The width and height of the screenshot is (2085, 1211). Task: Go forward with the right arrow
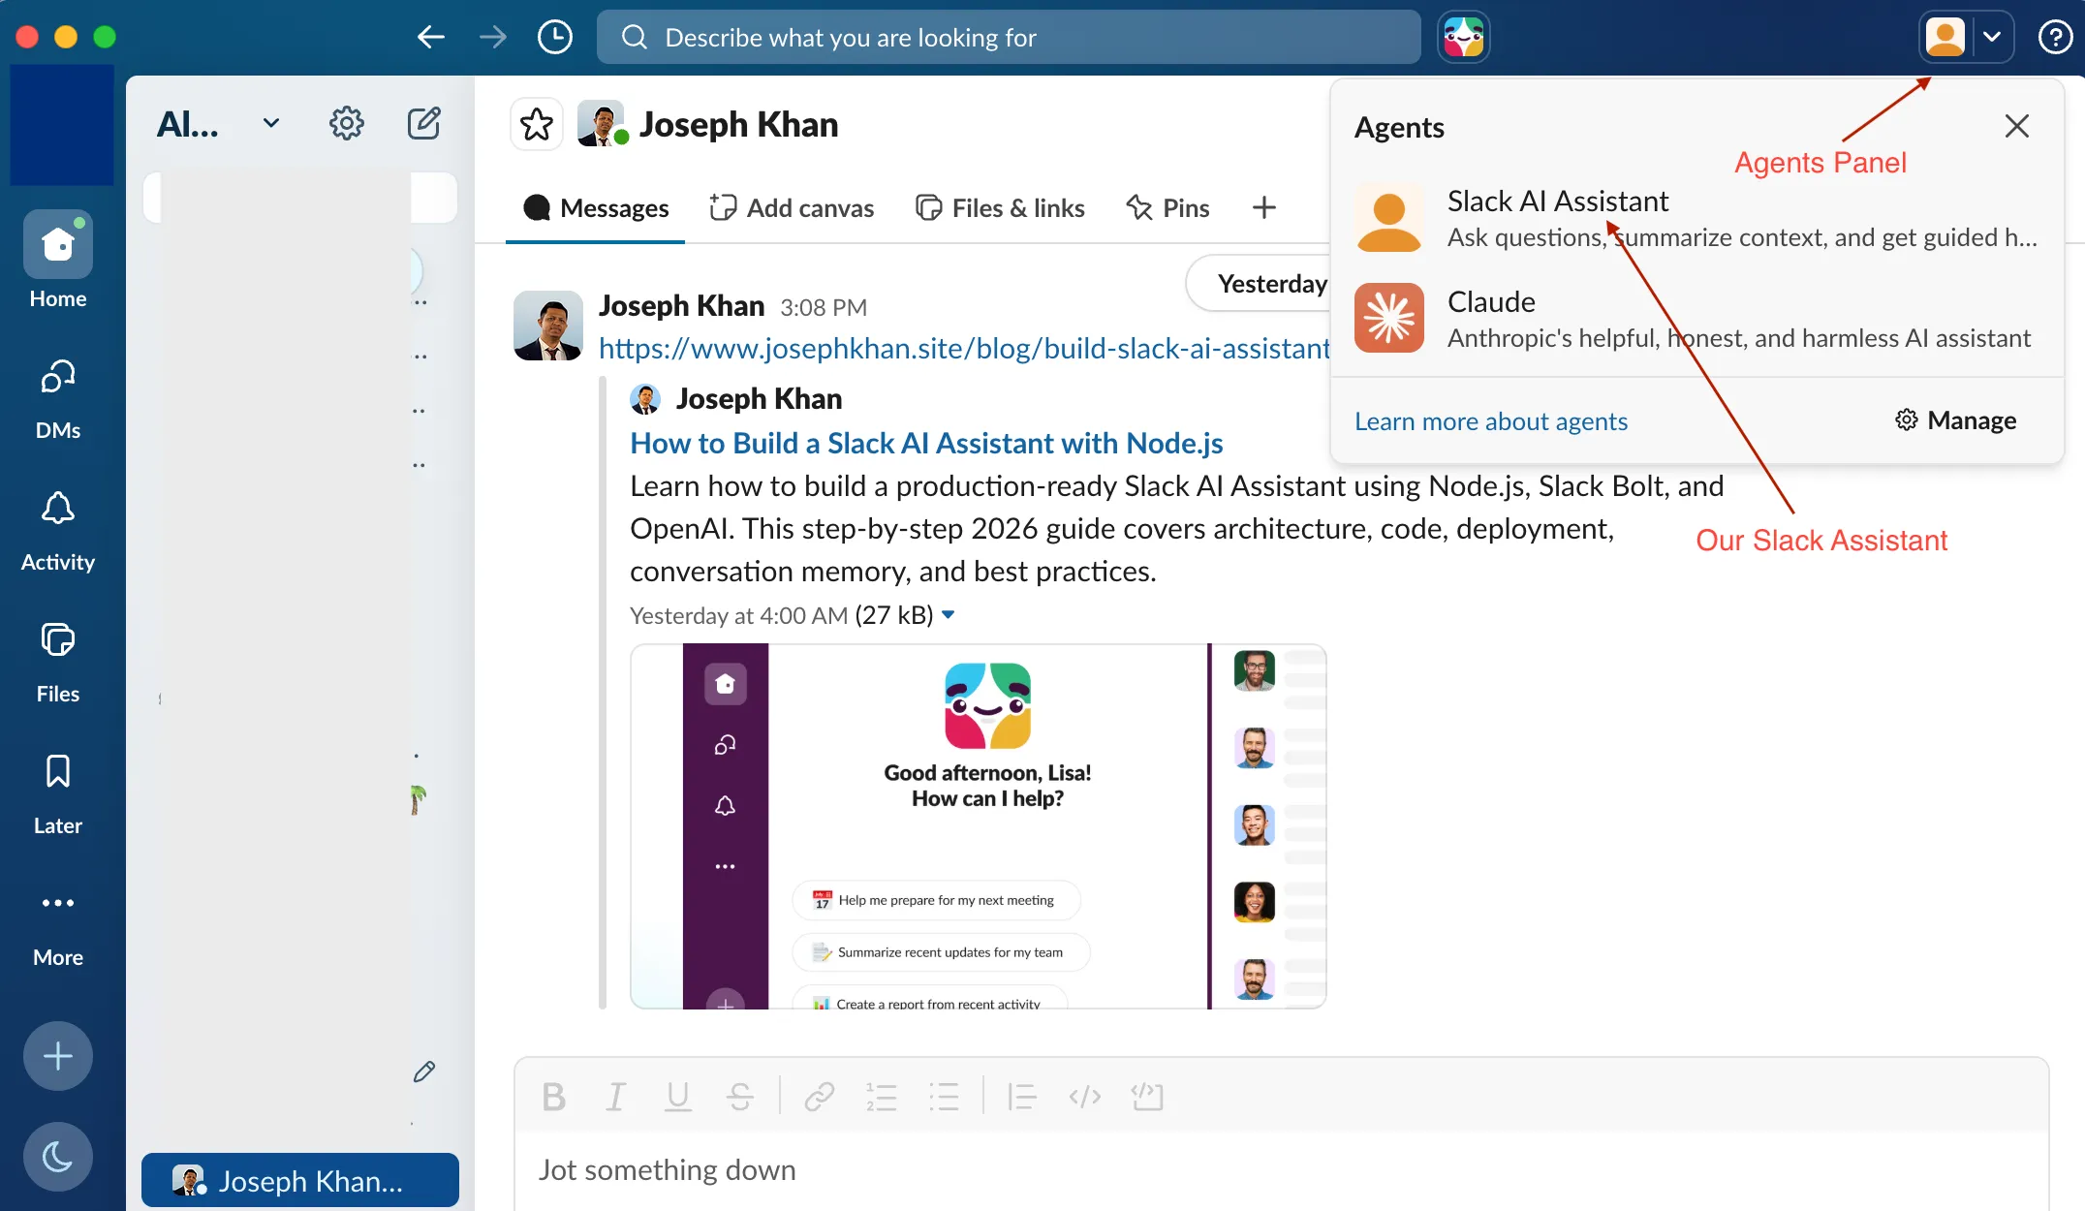coord(492,38)
